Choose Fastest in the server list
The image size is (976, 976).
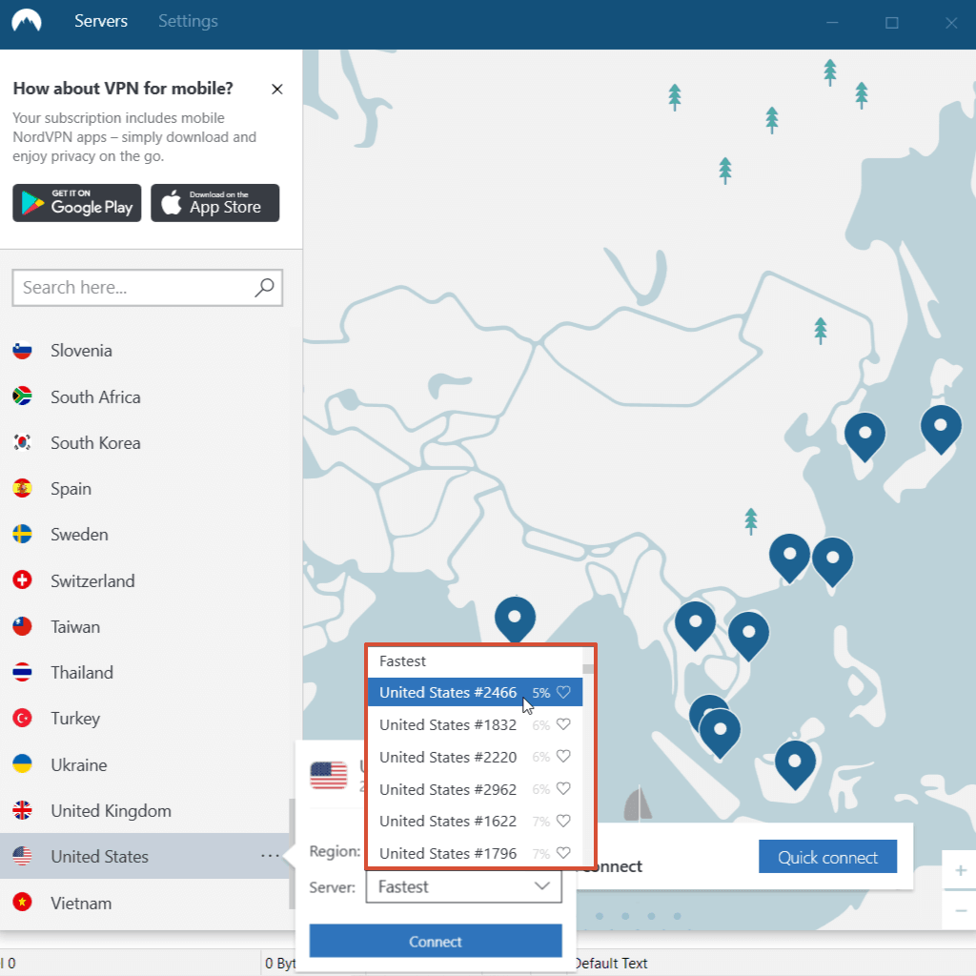click(475, 661)
